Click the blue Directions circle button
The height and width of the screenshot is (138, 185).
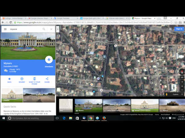[x=49, y=59]
